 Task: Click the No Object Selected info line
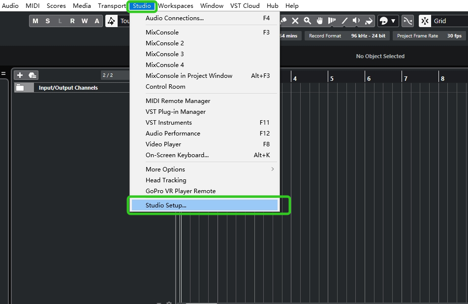(x=380, y=56)
